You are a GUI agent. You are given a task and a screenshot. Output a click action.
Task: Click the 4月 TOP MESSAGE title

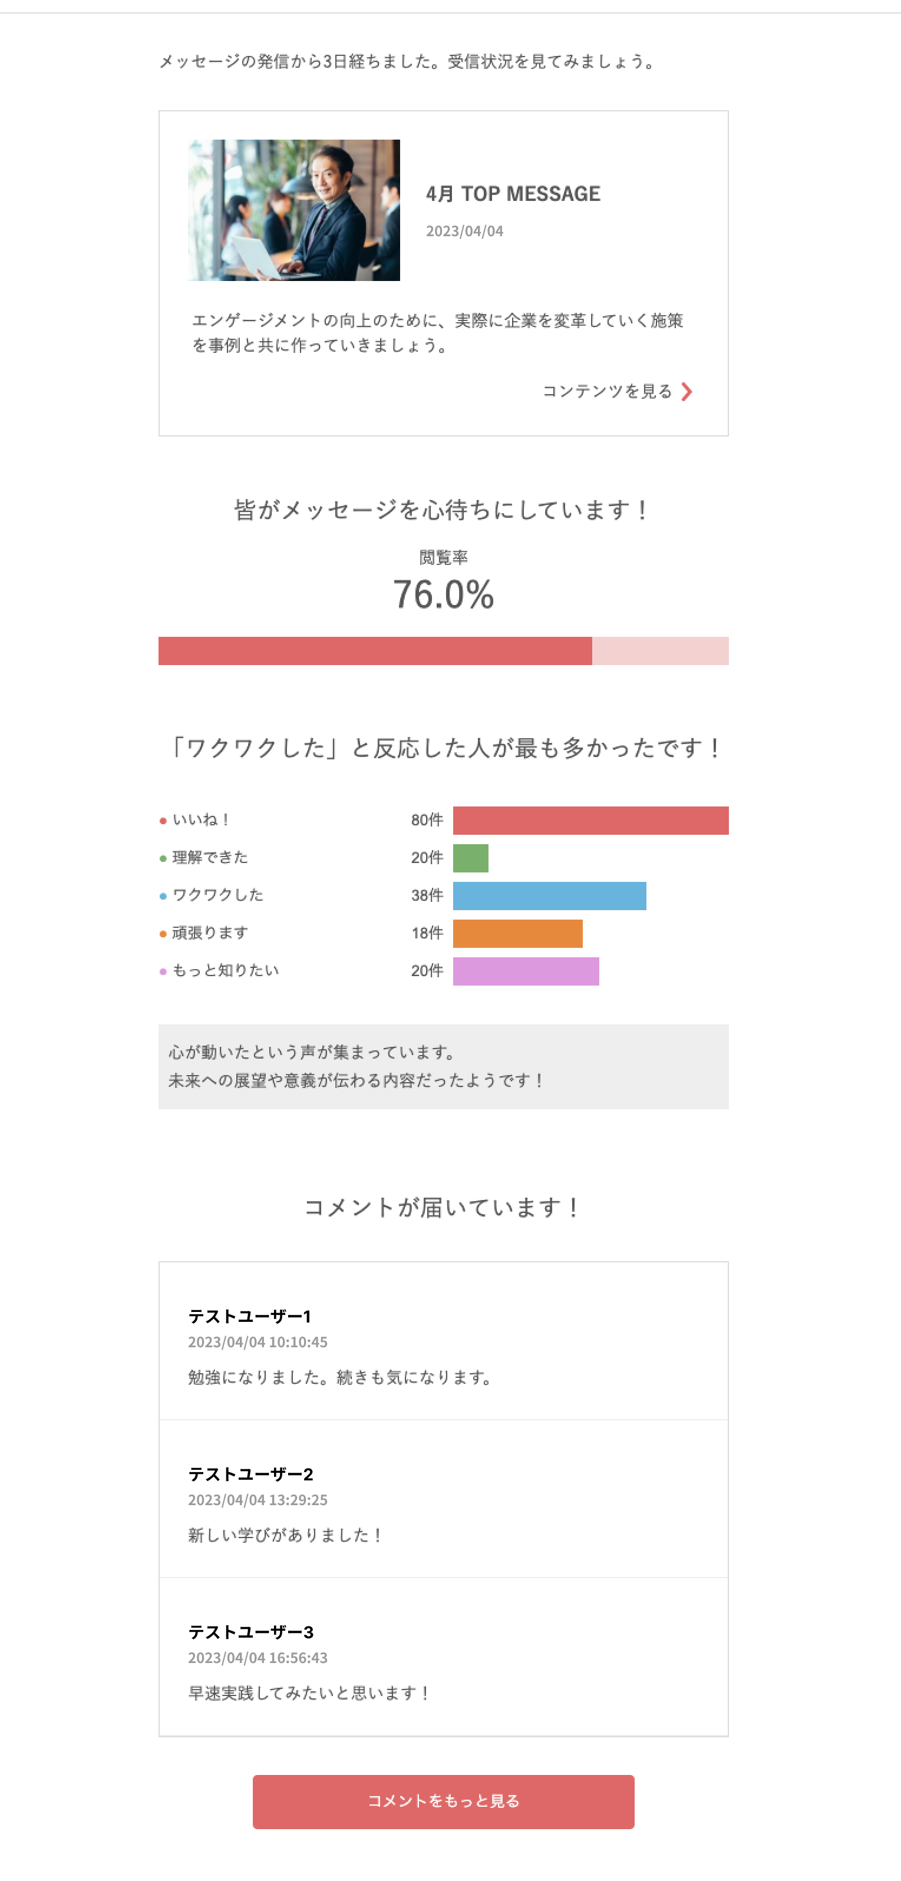click(x=513, y=193)
